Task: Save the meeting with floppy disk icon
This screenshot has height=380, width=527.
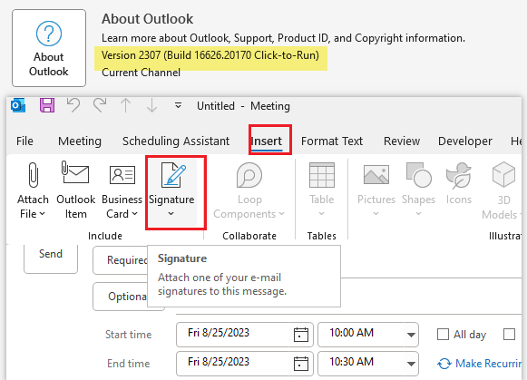Action: click(x=47, y=105)
